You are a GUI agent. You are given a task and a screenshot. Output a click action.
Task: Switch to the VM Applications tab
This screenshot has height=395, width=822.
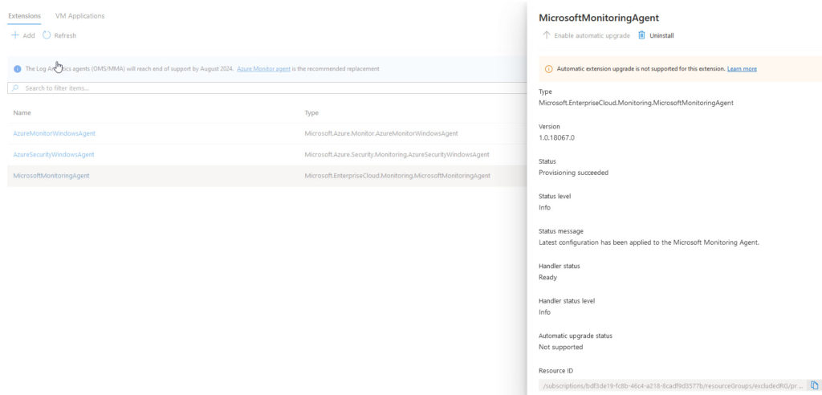click(x=79, y=16)
